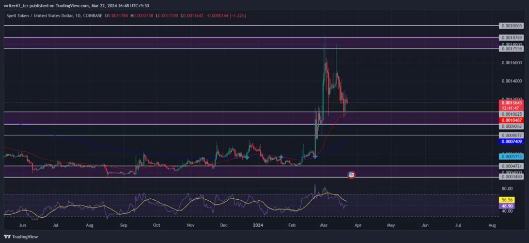The height and width of the screenshot is (243, 529).
Task: Click the Oct label on time axis
Action: (x=157, y=225)
